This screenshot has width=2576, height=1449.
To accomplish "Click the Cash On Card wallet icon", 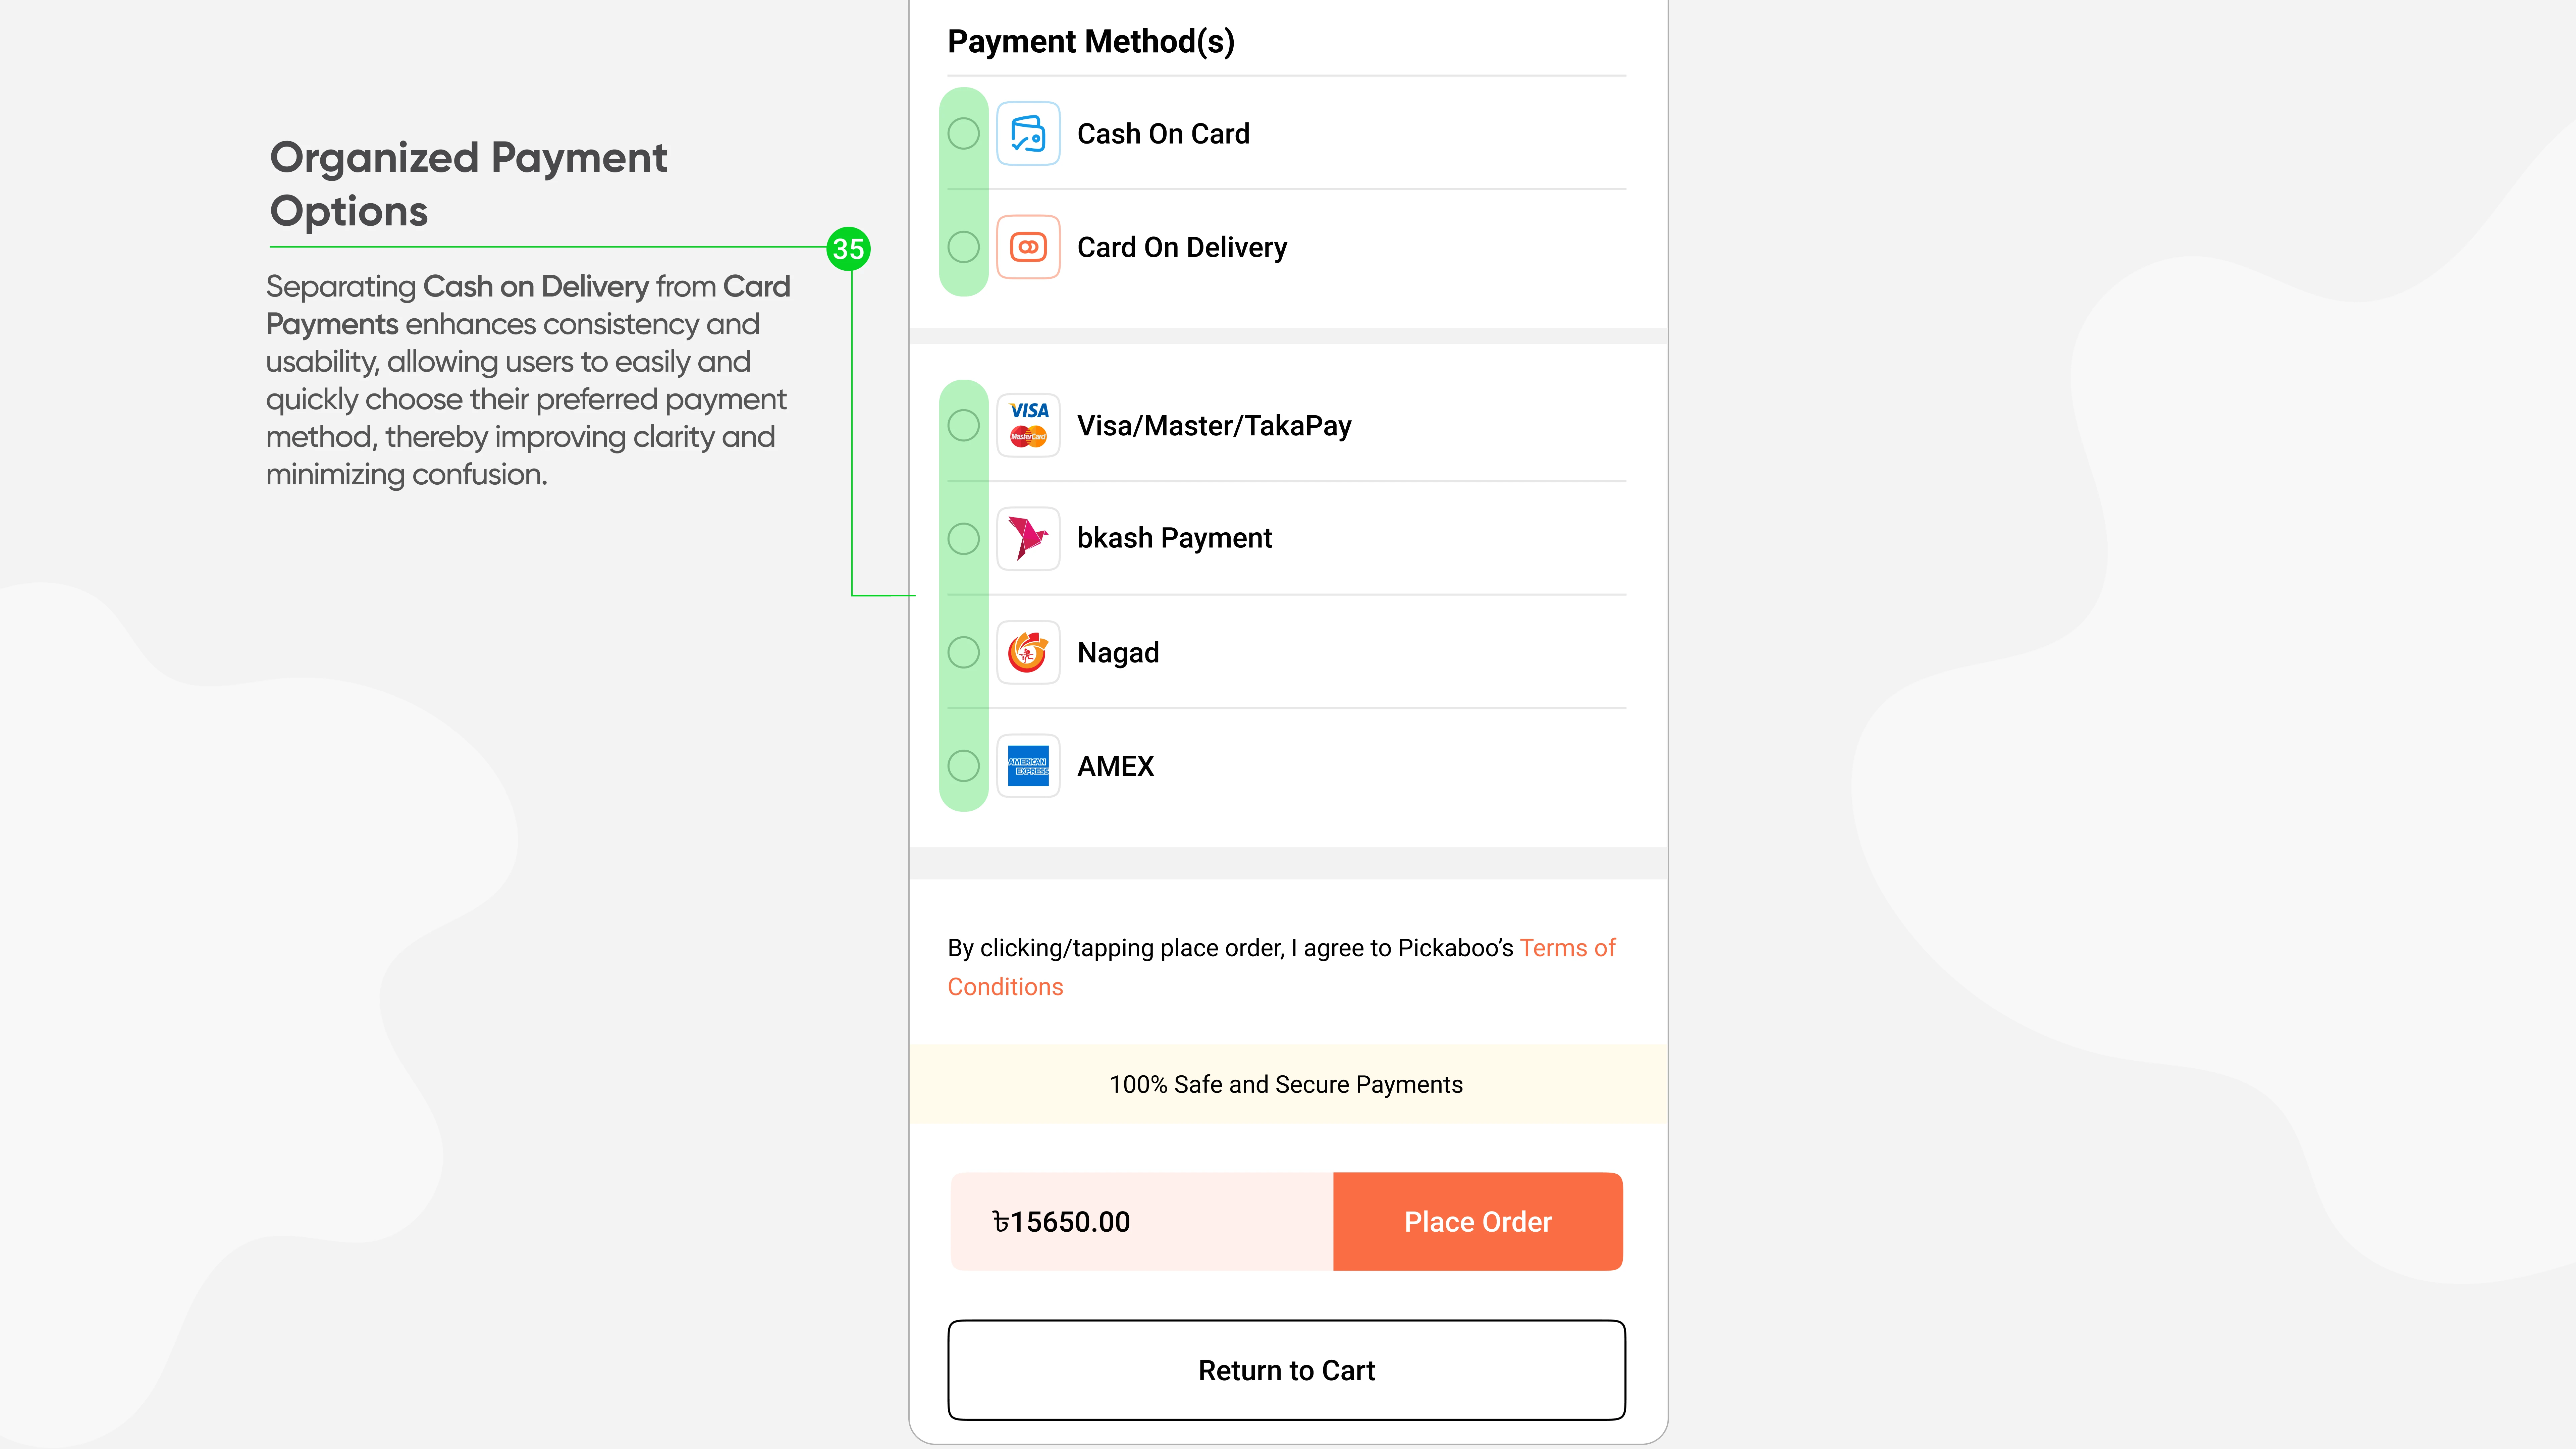I will pos(1028,133).
